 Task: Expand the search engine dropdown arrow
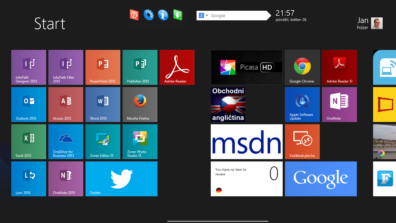(207, 16)
